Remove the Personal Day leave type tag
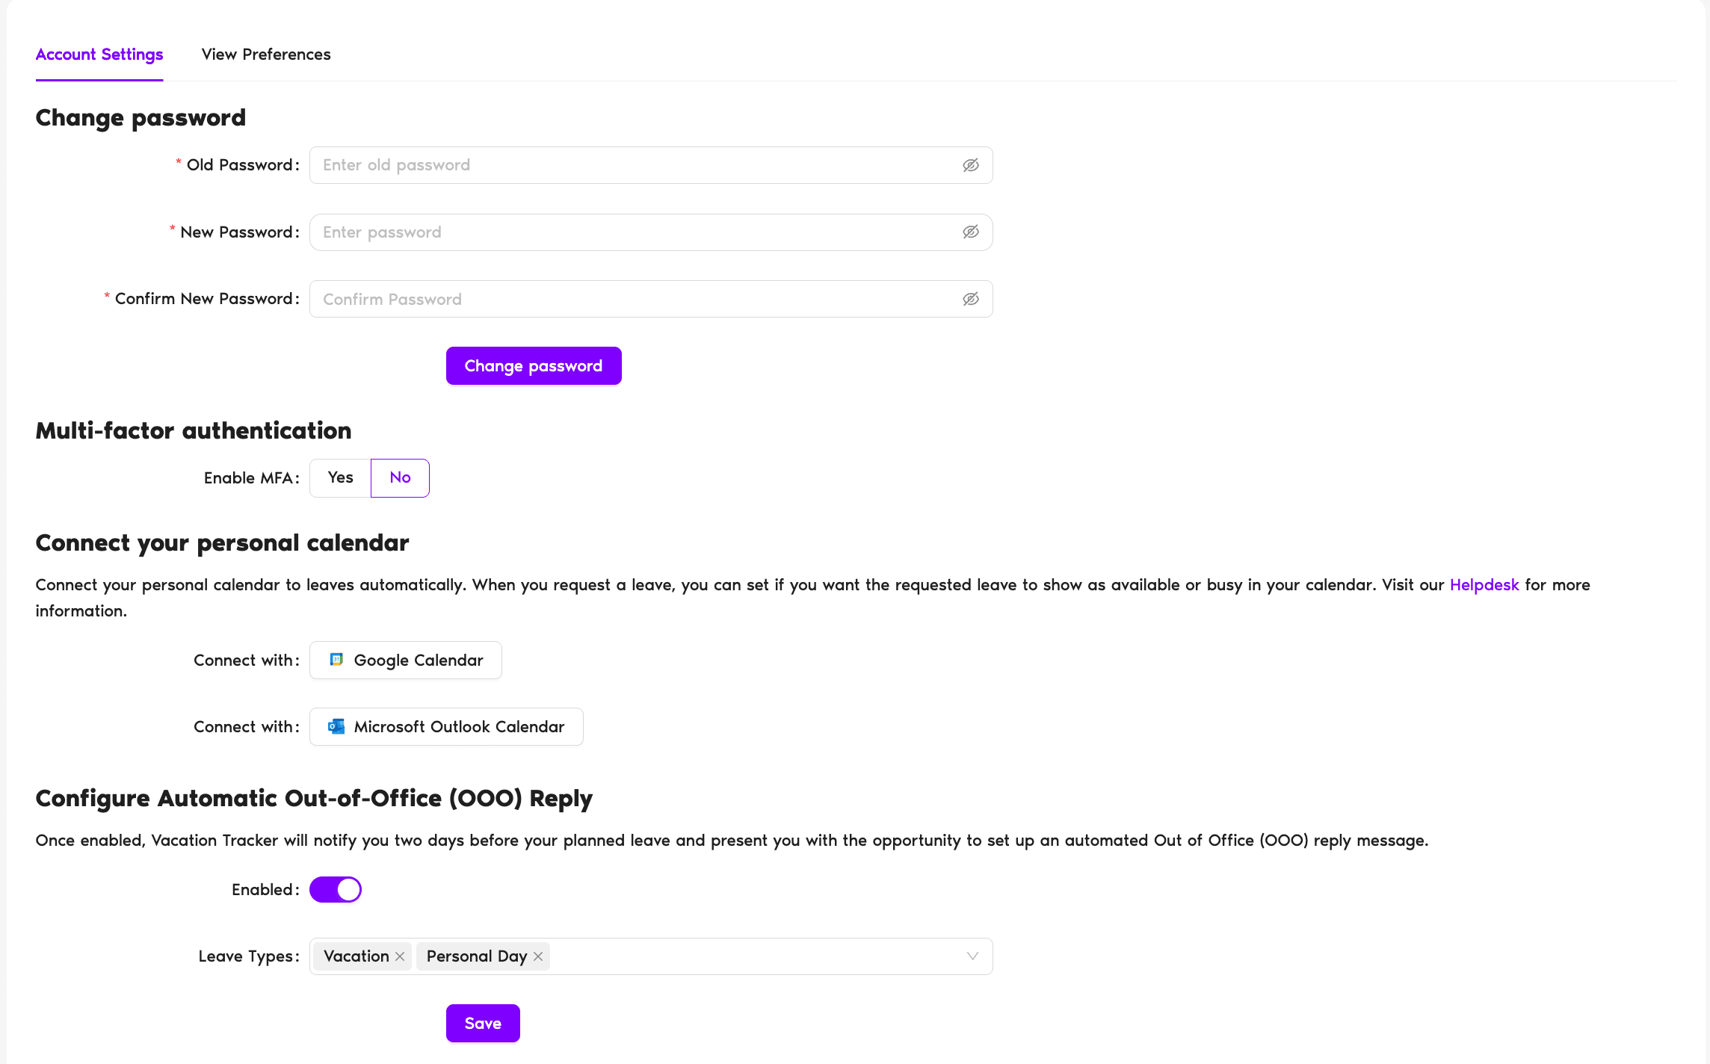The width and height of the screenshot is (1710, 1064). tap(537, 956)
